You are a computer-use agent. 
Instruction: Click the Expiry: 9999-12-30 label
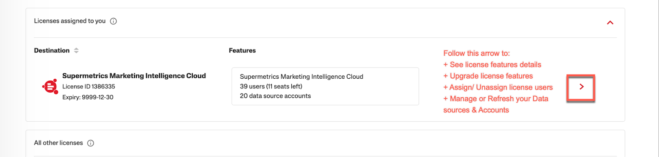point(88,97)
